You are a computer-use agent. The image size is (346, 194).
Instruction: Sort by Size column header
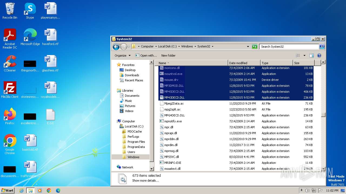pos(304,63)
